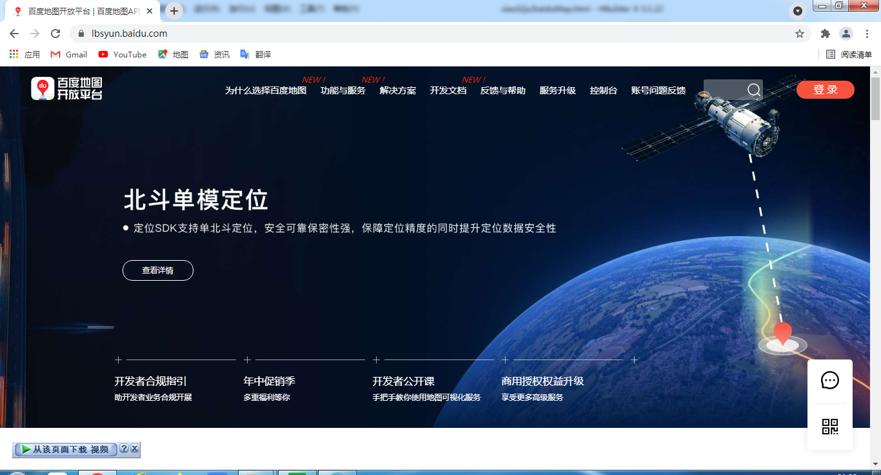Click the 查看详情 view details button
The image size is (881, 475).
point(158,270)
